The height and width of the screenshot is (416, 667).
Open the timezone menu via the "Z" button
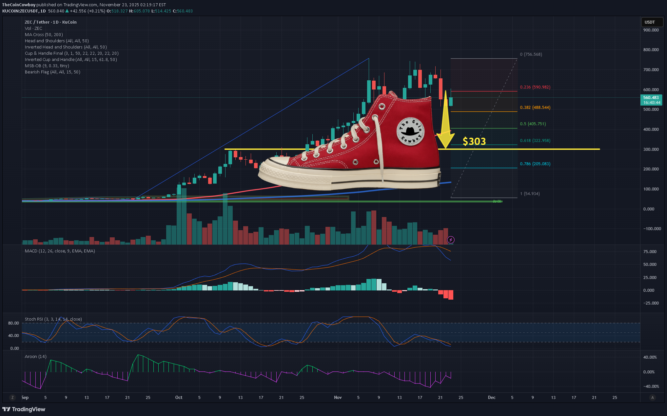pyautogui.click(x=12, y=397)
